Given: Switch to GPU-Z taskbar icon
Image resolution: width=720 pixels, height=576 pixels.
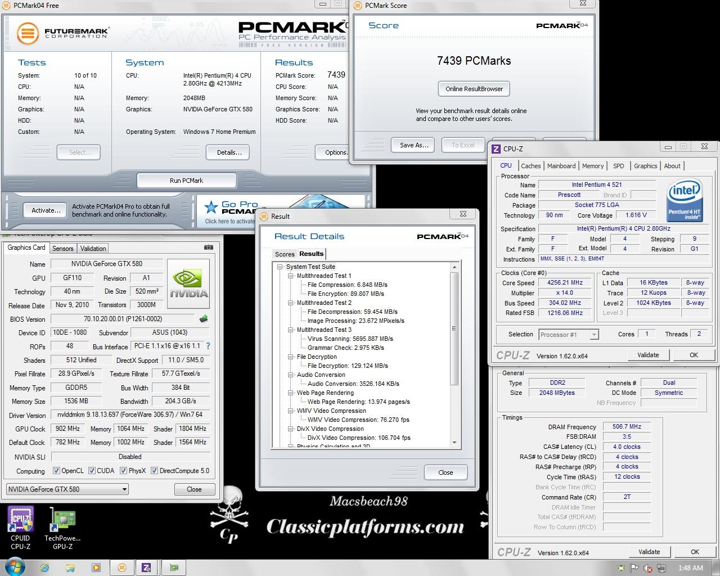Looking at the screenshot, I should 174,568.
